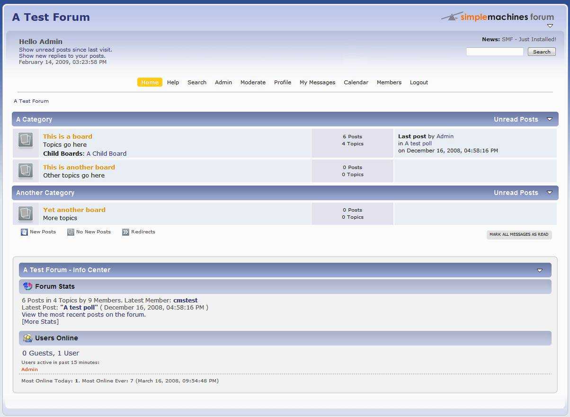
Task: Click the board icon beside Yet another board
Action: [26, 213]
